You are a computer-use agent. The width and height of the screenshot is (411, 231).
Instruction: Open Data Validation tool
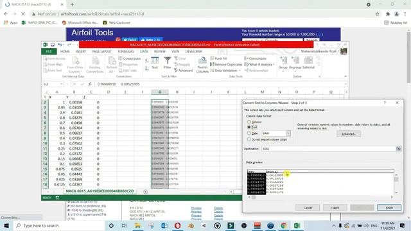pyautogui.click(x=225, y=71)
